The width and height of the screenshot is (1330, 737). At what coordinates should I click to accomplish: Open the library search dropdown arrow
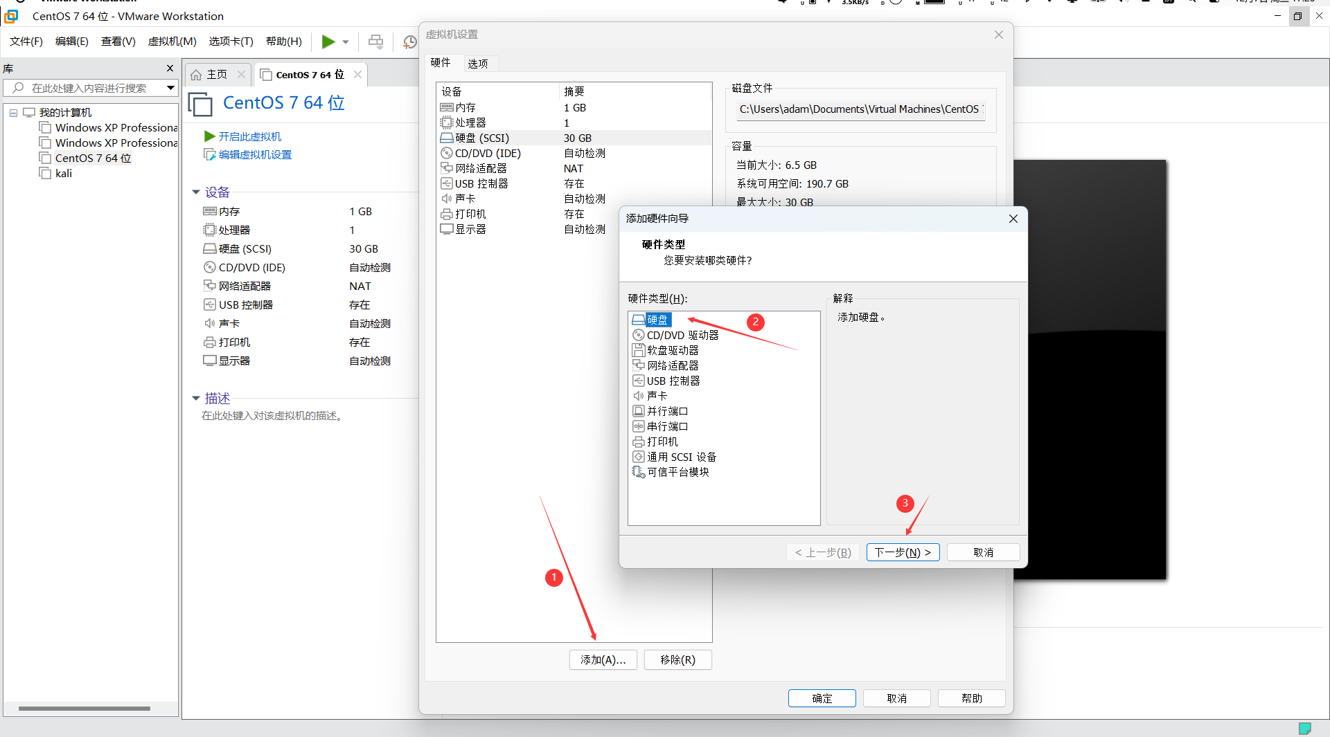pos(170,88)
